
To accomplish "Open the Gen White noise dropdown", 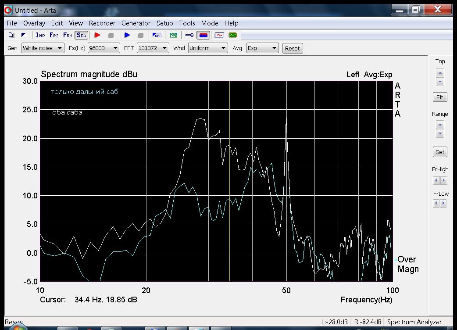I will point(43,48).
